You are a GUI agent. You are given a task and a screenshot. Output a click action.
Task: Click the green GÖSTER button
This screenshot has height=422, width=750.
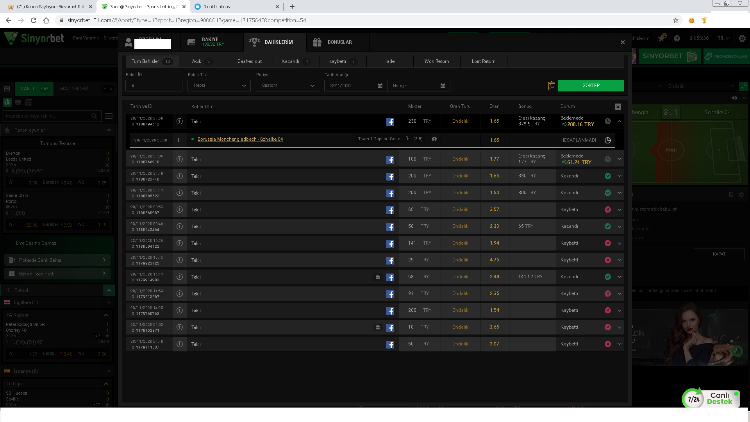coord(591,86)
